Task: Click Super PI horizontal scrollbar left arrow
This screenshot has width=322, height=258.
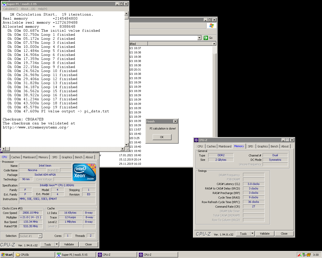Action: [4, 149]
